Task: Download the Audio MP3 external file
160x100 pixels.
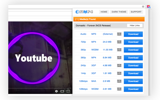Action: click(x=133, y=34)
